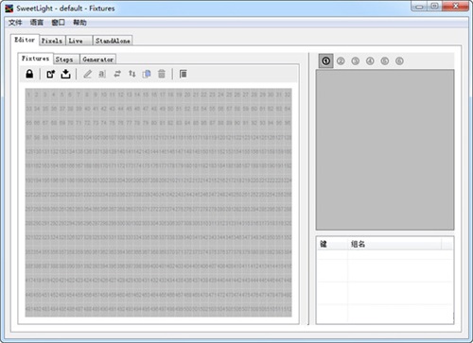Close the SweetLight window
The image size is (473, 343).
pos(456,7)
